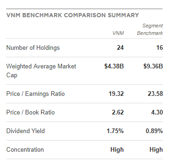Click benchmark market cap $9.36B
Viewport: 176px width, 168px height.
[x=153, y=66]
